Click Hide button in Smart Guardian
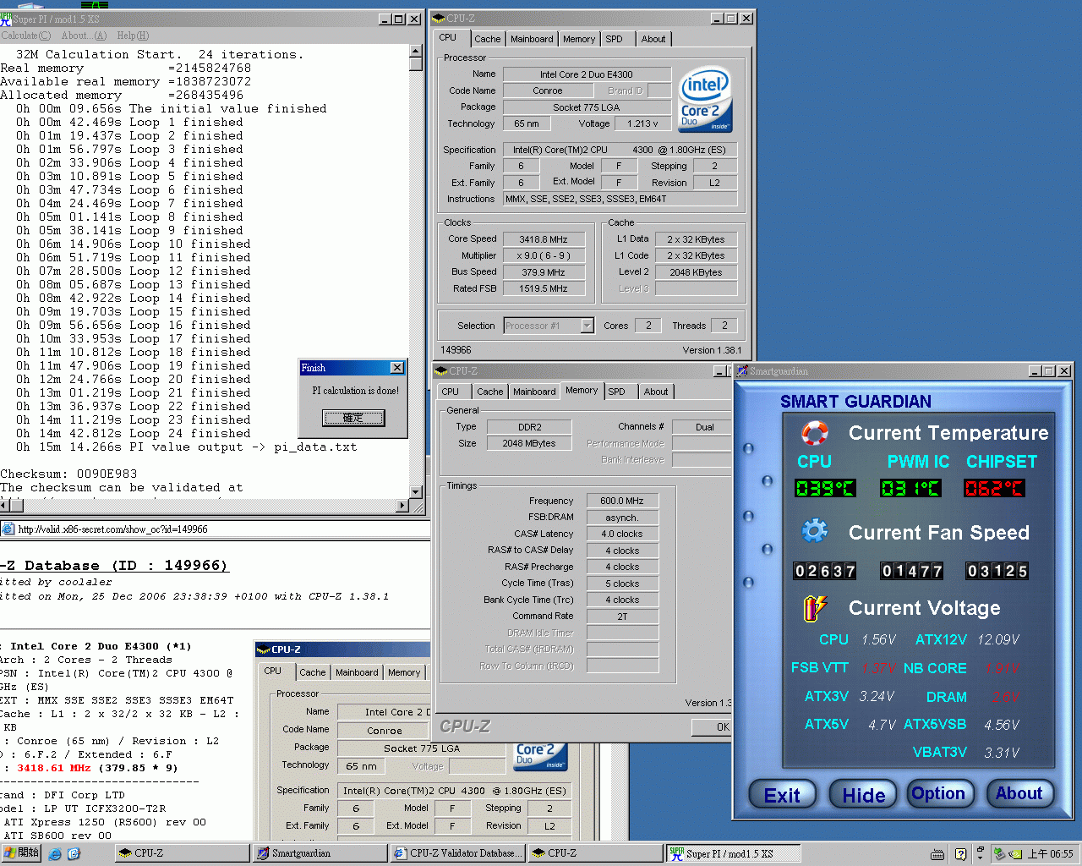 (x=863, y=795)
